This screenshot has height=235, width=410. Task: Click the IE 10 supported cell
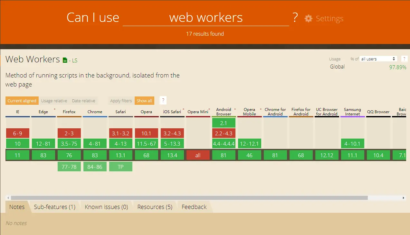pyautogui.click(x=18, y=144)
